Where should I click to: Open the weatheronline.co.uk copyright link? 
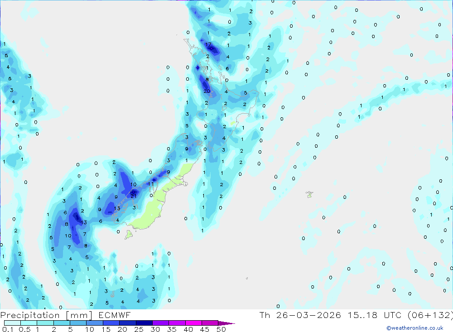tap(415, 328)
